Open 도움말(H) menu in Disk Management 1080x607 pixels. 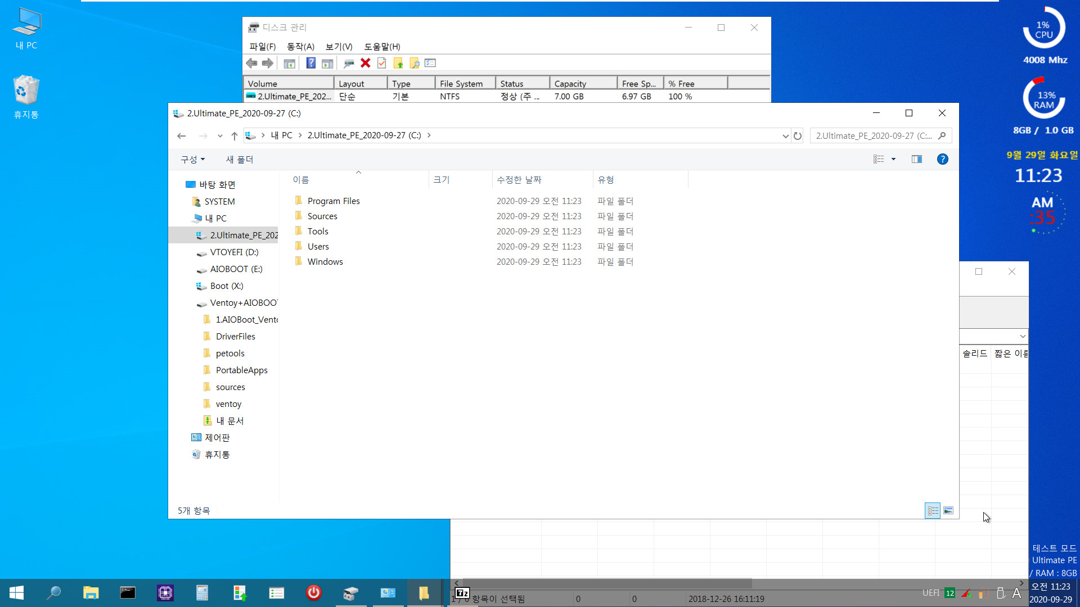[382, 47]
